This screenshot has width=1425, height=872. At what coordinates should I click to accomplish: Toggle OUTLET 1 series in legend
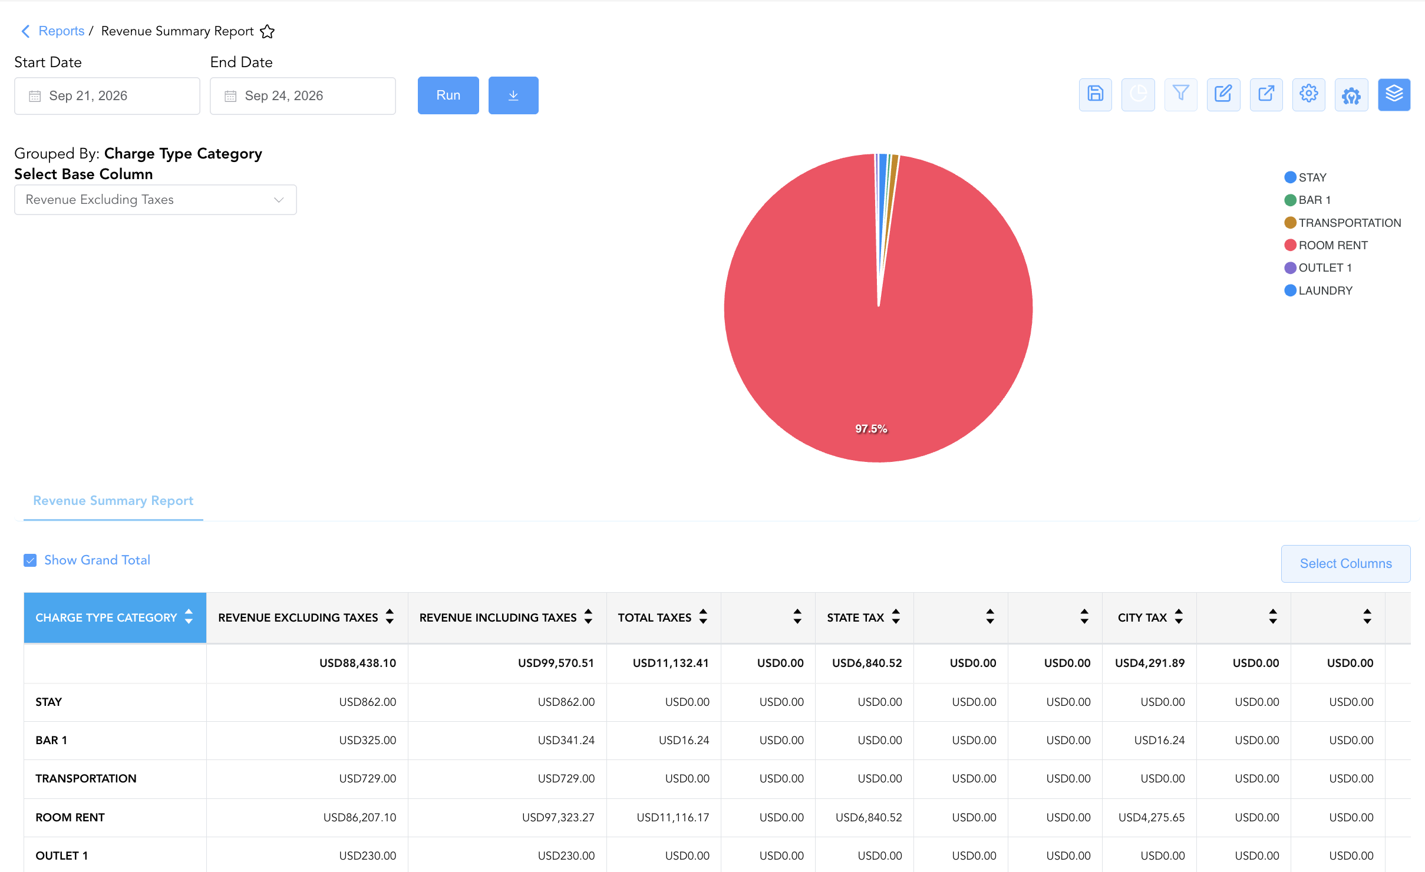pos(1317,267)
